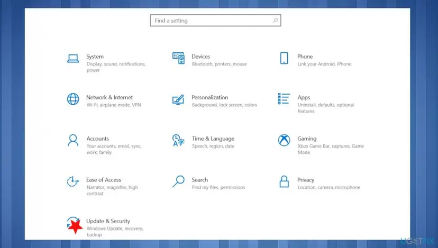Open Update & Security title

coord(108,221)
